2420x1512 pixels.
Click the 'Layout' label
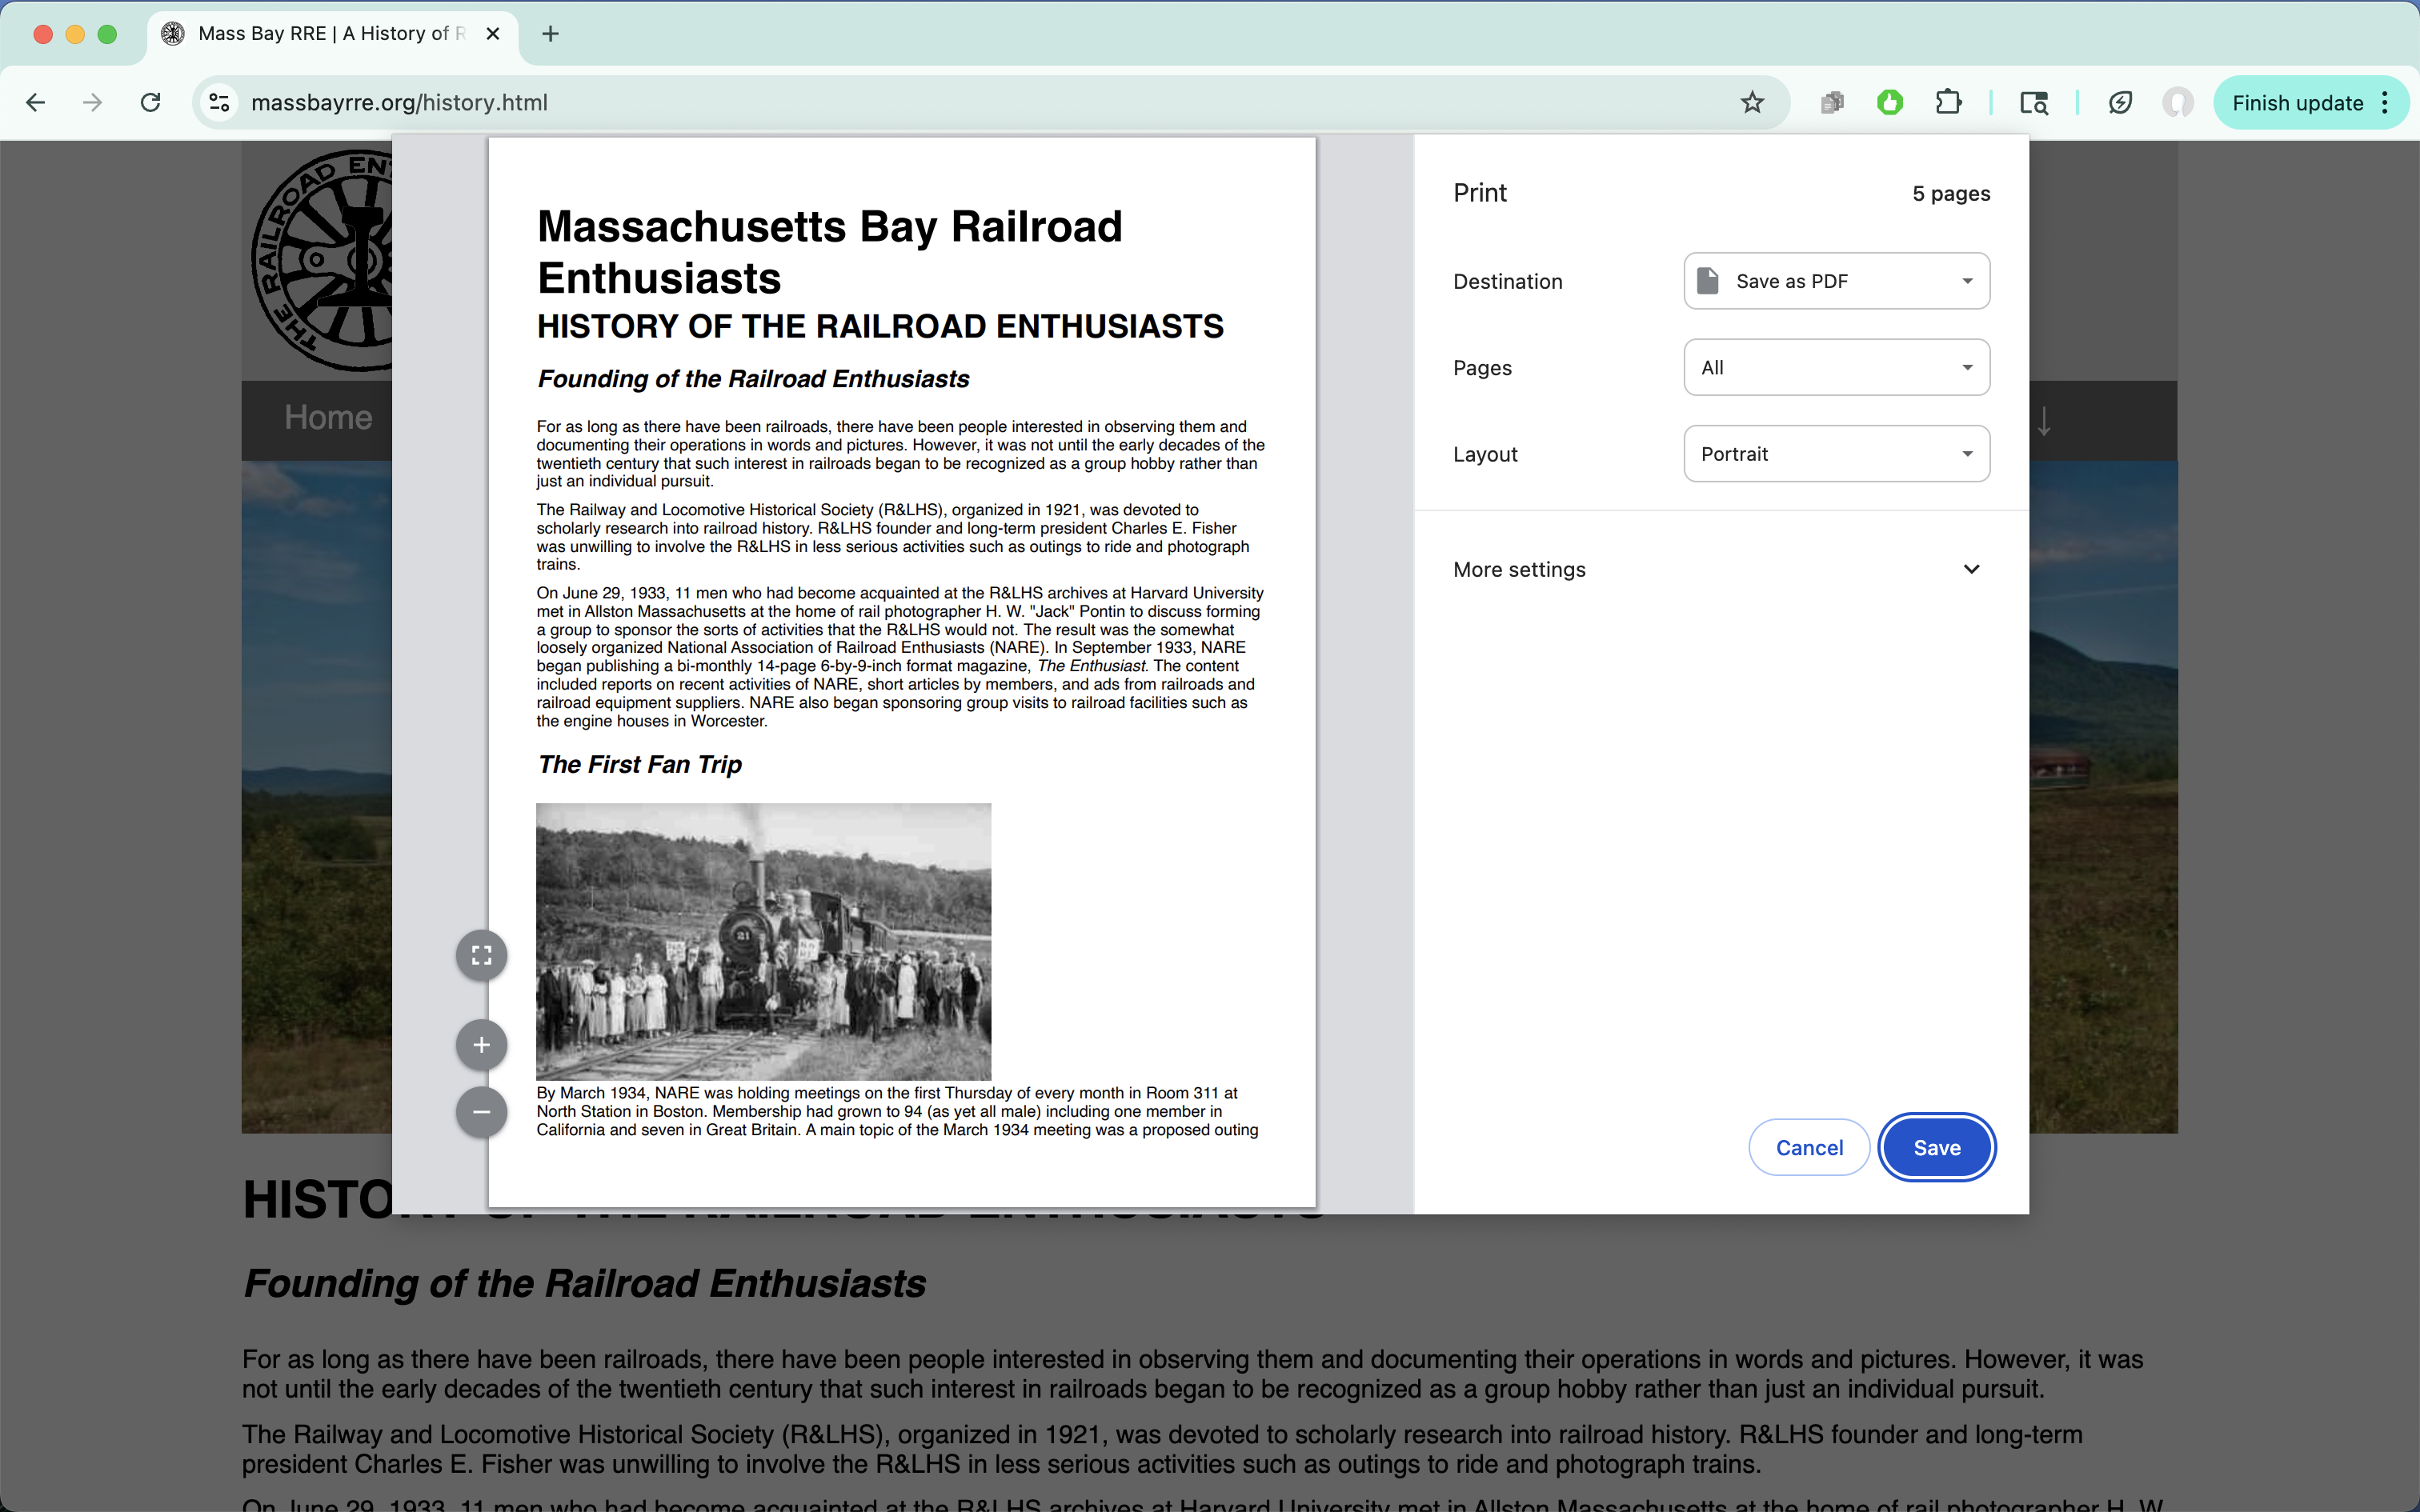(1485, 454)
